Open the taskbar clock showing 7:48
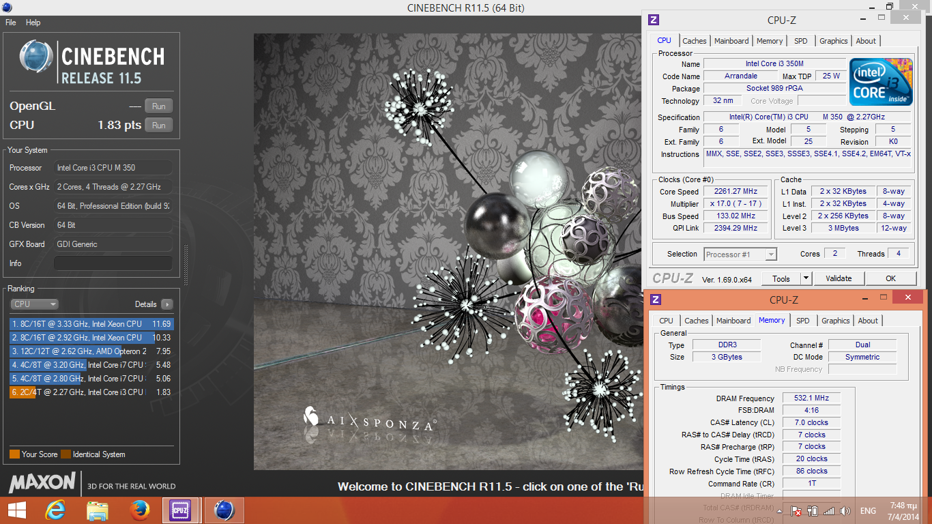Screen dimensions: 932x524 (x=903, y=511)
